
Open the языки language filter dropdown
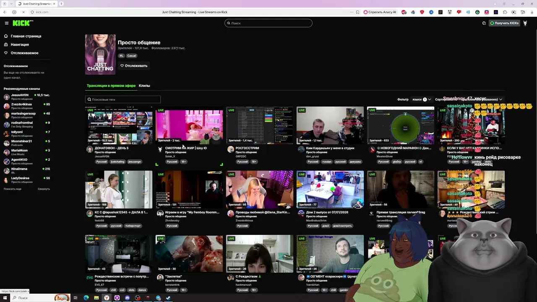421,99
